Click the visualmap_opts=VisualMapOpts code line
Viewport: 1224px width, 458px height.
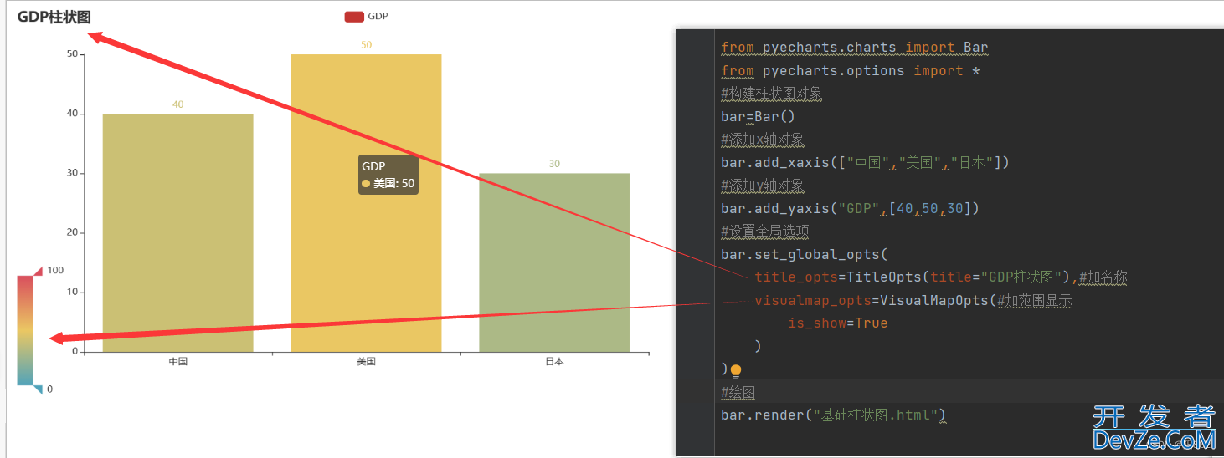pyautogui.click(x=913, y=300)
